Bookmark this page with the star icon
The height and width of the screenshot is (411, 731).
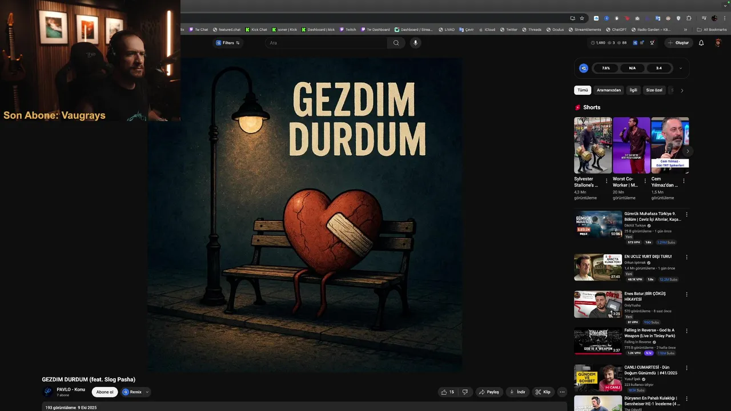(x=582, y=18)
